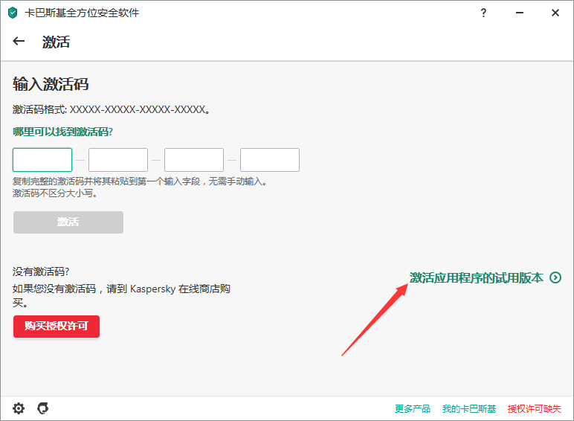
Task: Click the Kaspersky shield logo icon
Action: (13, 13)
